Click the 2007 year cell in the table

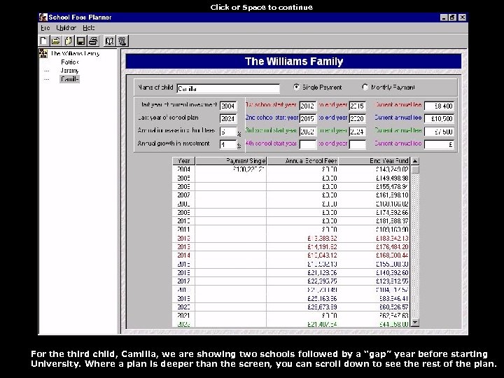(184, 195)
